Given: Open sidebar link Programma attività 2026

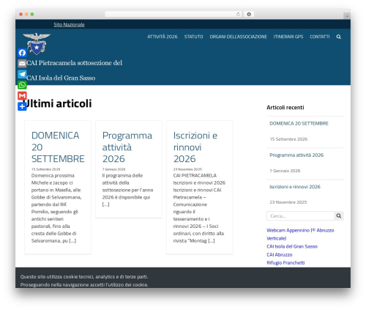Looking at the screenshot, I should tap(296, 155).
